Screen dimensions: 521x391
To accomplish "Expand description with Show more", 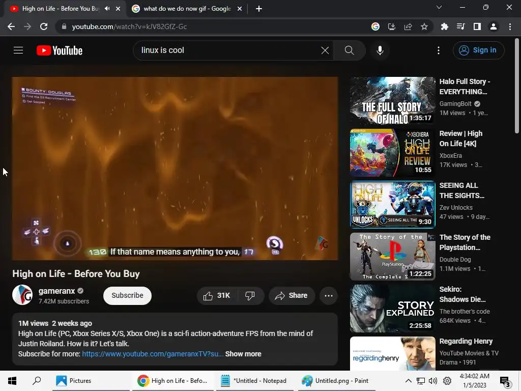I will point(243,354).
